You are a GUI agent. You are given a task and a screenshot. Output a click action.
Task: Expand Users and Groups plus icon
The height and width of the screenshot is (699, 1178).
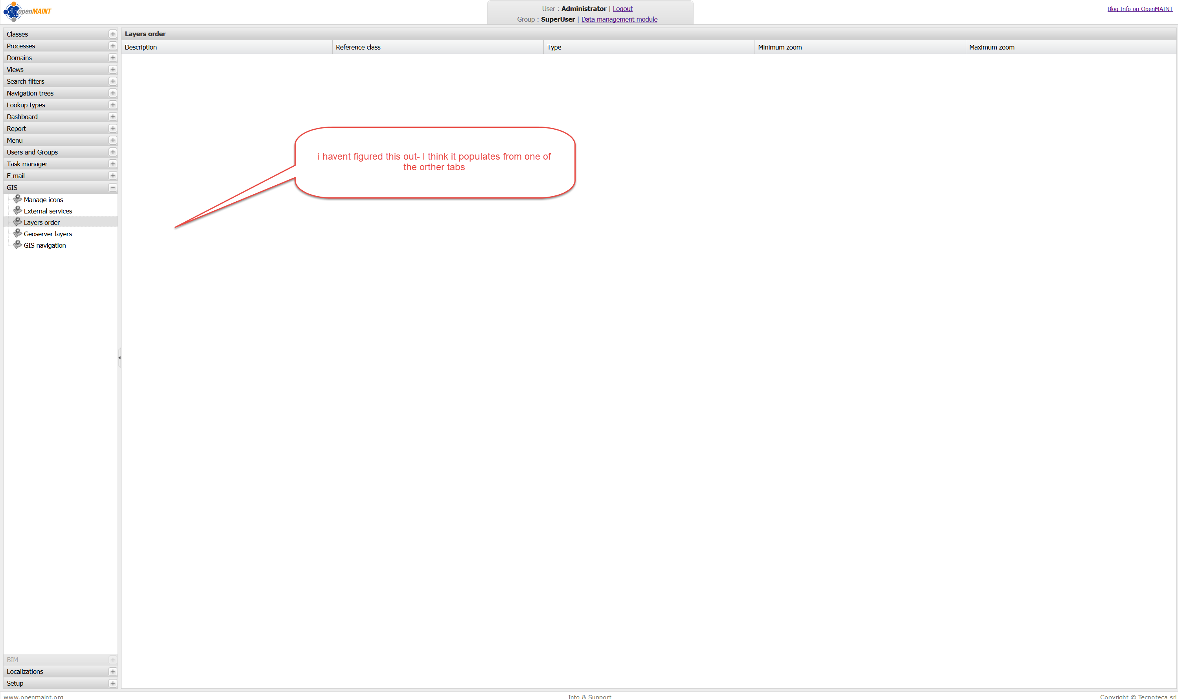point(112,152)
